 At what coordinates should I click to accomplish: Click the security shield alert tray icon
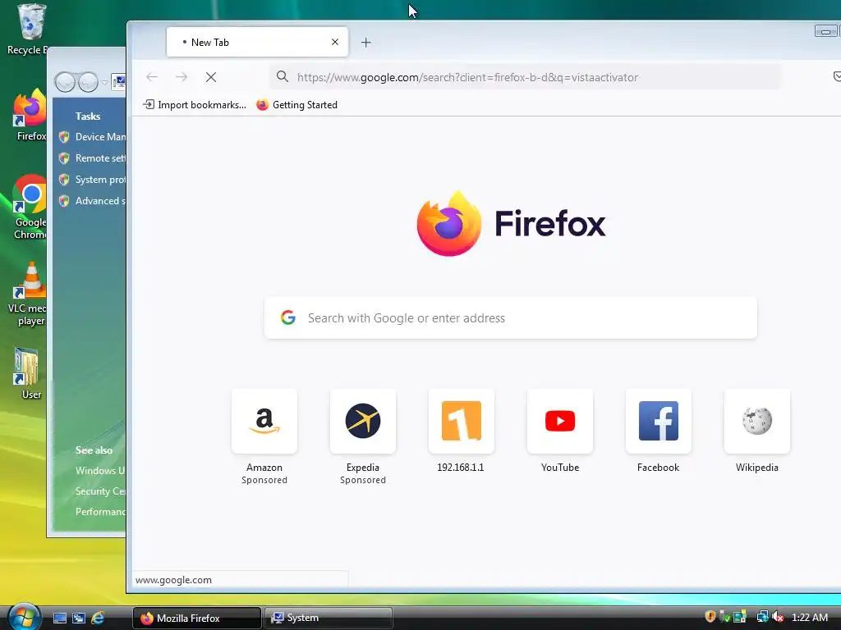click(710, 617)
